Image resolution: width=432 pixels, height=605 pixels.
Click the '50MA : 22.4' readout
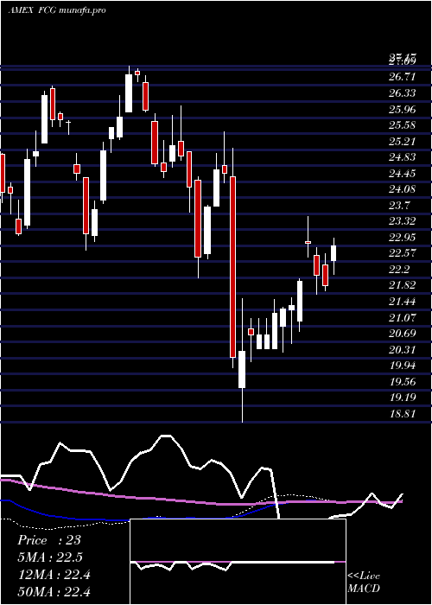pyautogui.click(x=54, y=592)
